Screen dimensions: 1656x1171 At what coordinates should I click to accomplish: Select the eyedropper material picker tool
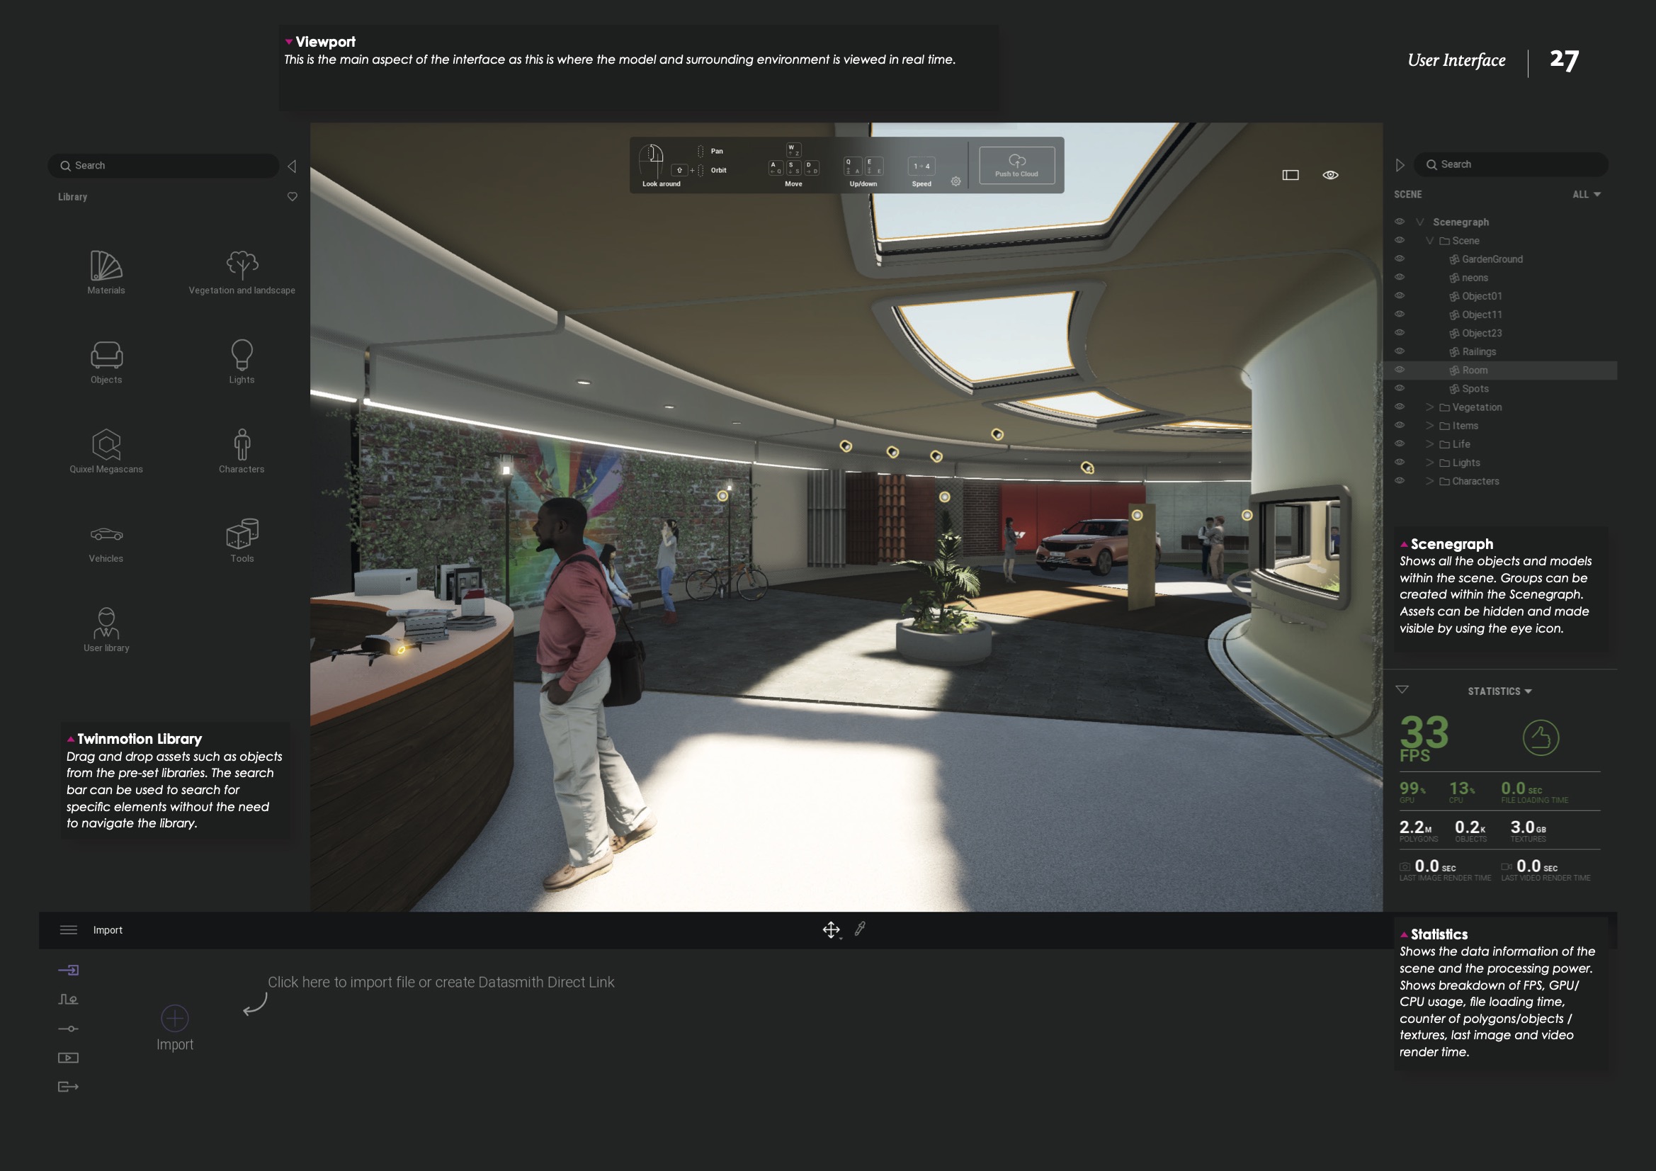click(860, 929)
